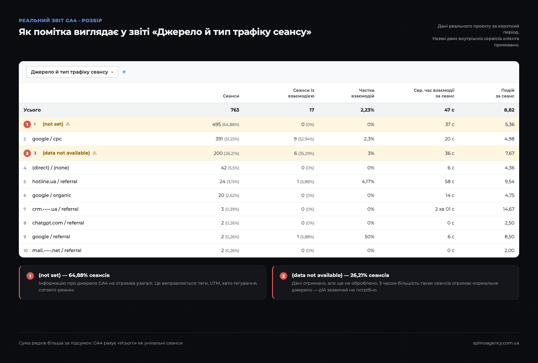The height and width of the screenshot is (363, 538).
Task: Select the 'chatgpt.com / referral' row
Action: point(269,223)
